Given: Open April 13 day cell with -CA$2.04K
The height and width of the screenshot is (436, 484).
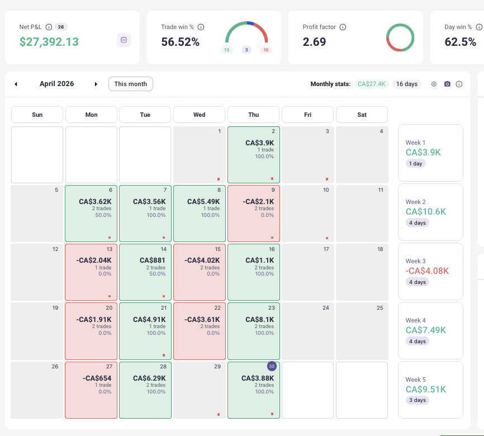Looking at the screenshot, I should pyautogui.click(x=91, y=272).
